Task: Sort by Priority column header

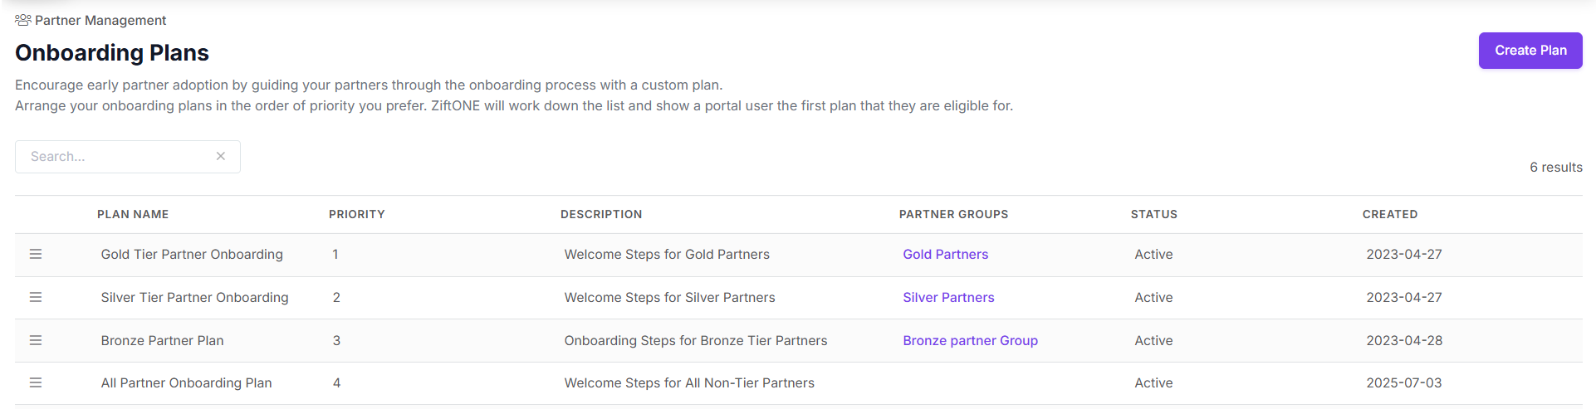Action: point(357,214)
